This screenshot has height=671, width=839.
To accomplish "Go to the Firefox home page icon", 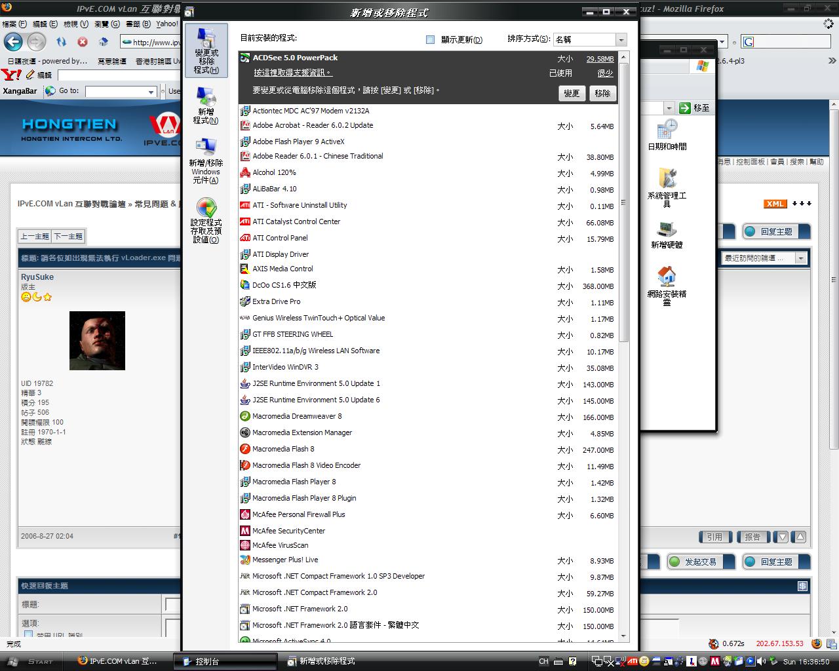I will (103, 42).
